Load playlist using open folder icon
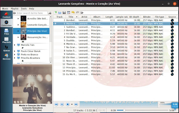Screen dimensions: 179x113 [x=60, y=13]
